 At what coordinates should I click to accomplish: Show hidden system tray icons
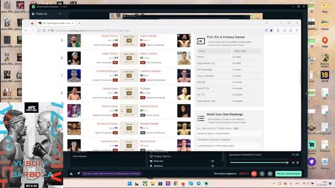274,183
